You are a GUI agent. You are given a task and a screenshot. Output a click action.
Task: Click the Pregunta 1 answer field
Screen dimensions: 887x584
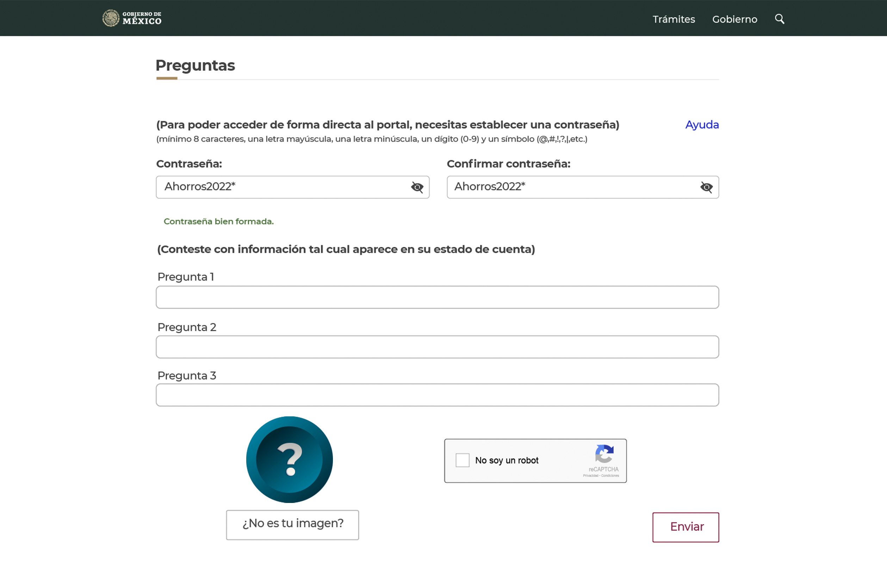tap(437, 297)
